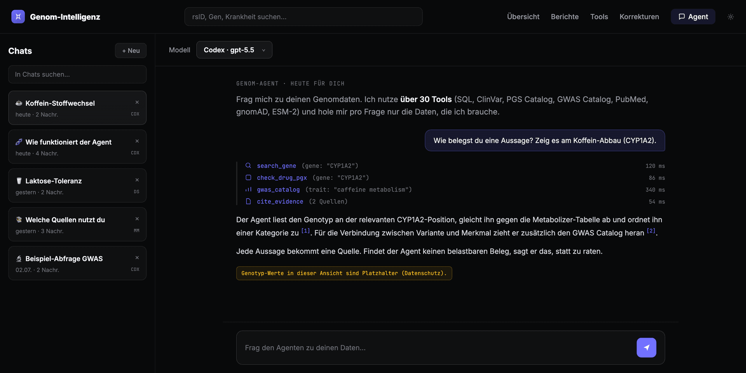Click the DNA icon of Wie funktioniert der Agent
Image resolution: width=746 pixels, height=373 pixels.
pos(19,142)
